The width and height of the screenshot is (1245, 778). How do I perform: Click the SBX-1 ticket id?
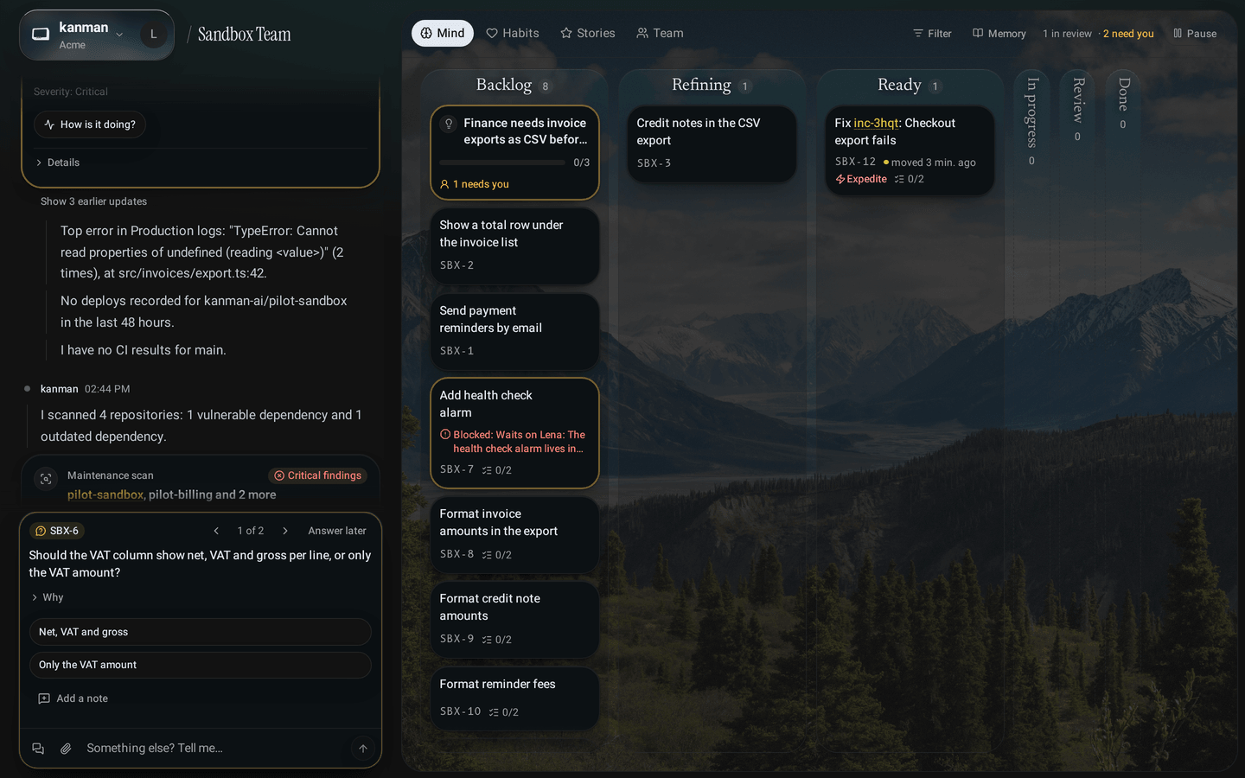[x=456, y=351]
